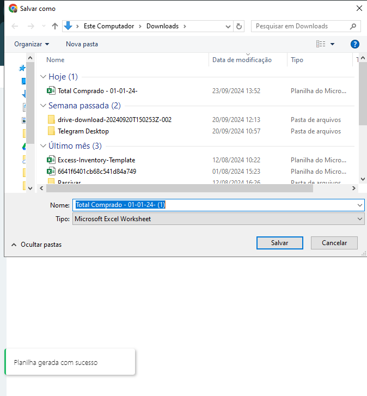Viewport: 367px width, 396px height.
Task: Click the Up one level arrow
Action: point(55,26)
